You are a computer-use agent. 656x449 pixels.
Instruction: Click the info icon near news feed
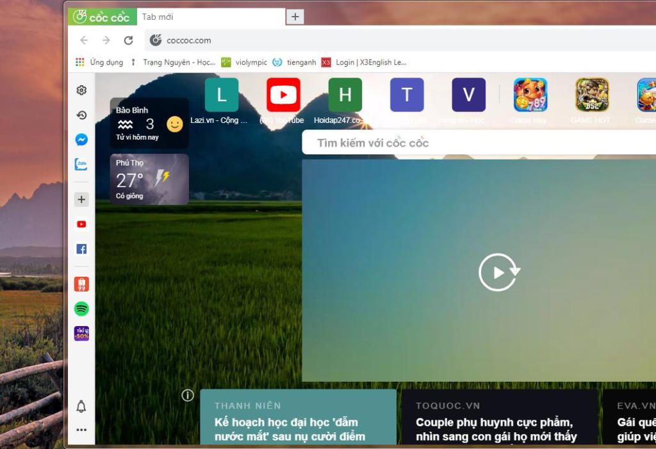pyautogui.click(x=188, y=395)
